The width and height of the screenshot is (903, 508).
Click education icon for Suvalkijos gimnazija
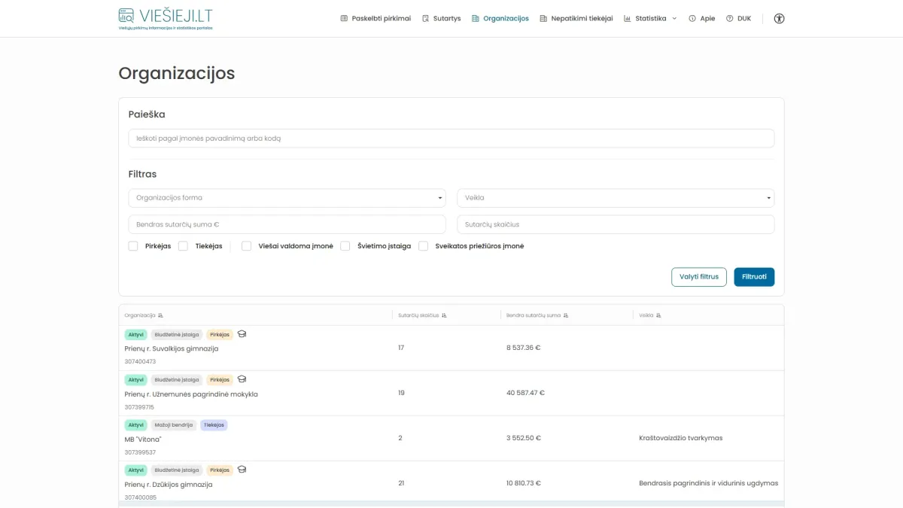pos(242,334)
